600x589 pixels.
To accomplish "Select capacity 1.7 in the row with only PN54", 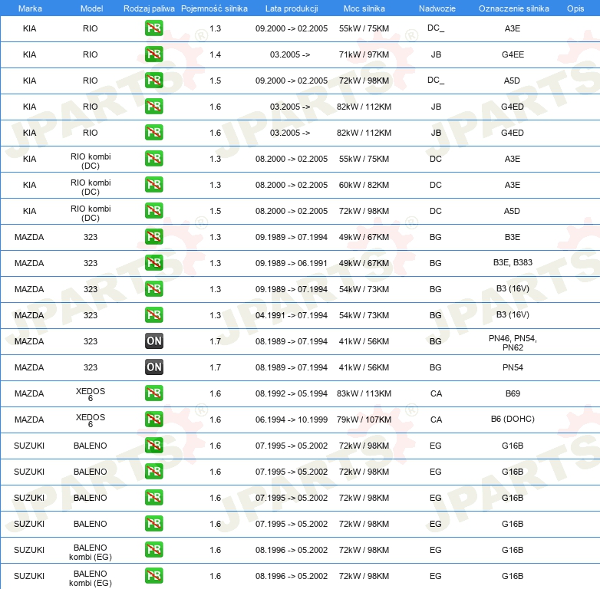I will click(215, 367).
